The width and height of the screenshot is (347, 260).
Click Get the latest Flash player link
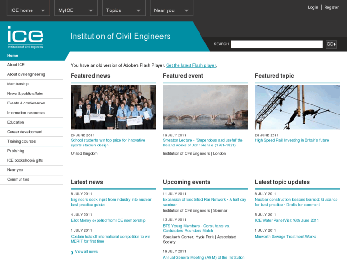191,65
